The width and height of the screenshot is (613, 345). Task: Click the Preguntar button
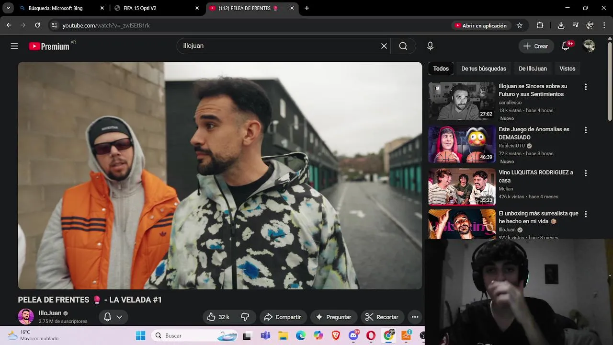click(333, 317)
